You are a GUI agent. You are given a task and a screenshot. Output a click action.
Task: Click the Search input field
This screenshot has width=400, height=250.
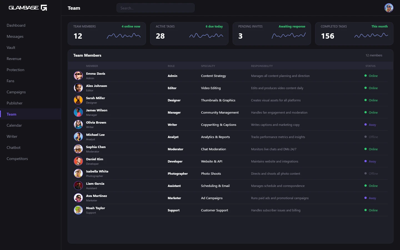click(x=156, y=8)
